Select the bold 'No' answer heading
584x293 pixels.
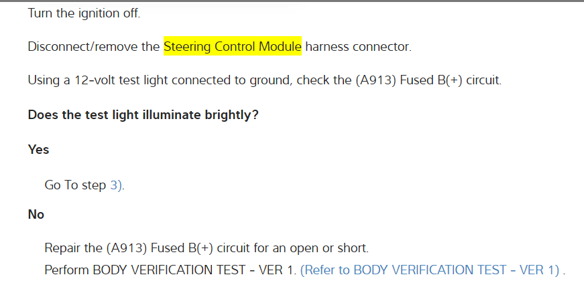tap(36, 215)
